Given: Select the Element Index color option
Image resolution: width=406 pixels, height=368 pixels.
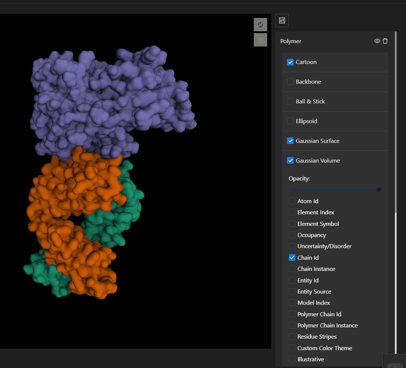Looking at the screenshot, I should pyautogui.click(x=292, y=212).
